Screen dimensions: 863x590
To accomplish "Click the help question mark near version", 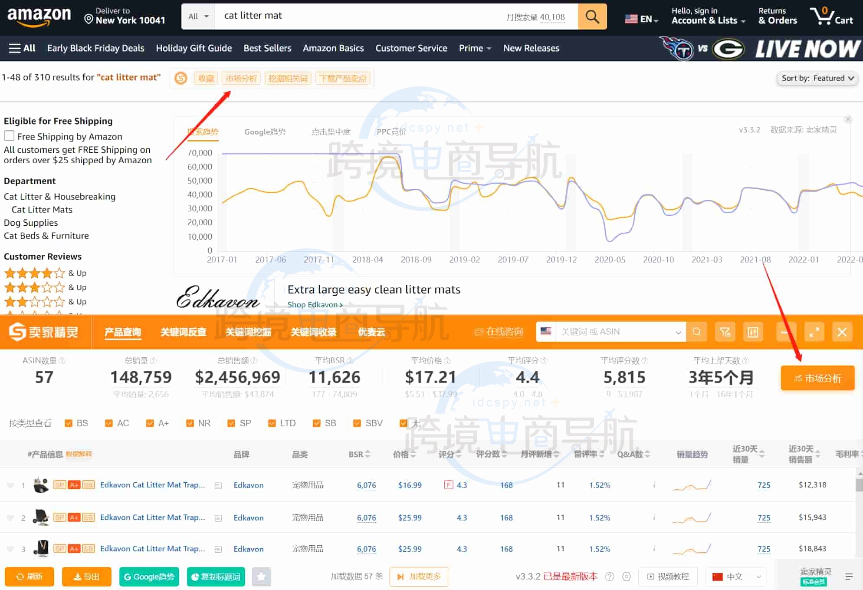I will coord(610,577).
